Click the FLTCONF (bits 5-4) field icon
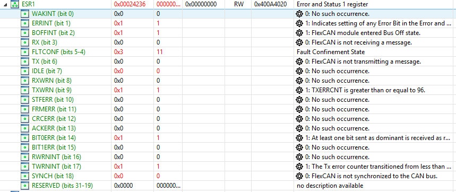 25,52
